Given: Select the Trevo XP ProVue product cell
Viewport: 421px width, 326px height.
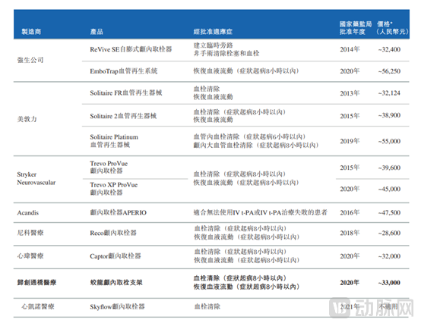Looking at the screenshot, I should 114,189.
